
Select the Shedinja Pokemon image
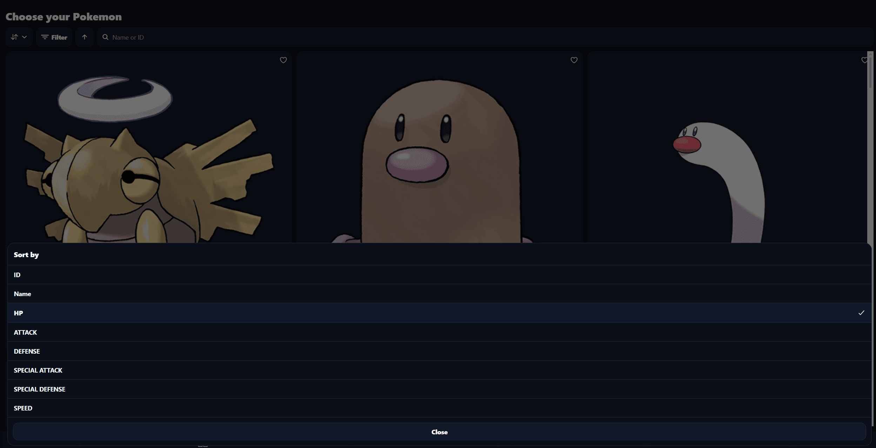point(148,159)
